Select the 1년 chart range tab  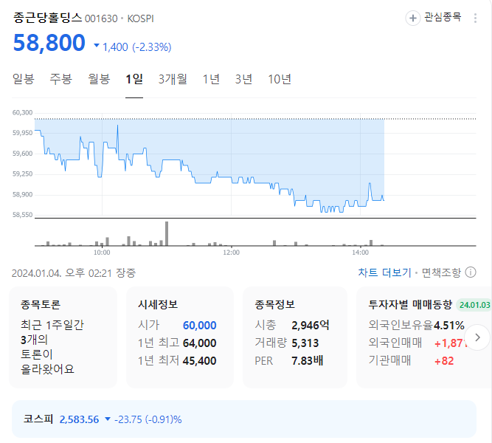pyautogui.click(x=211, y=79)
